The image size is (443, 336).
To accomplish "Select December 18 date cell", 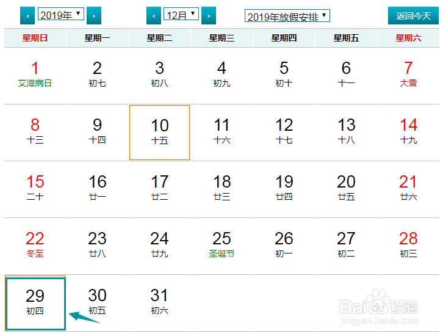I will [221, 189].
